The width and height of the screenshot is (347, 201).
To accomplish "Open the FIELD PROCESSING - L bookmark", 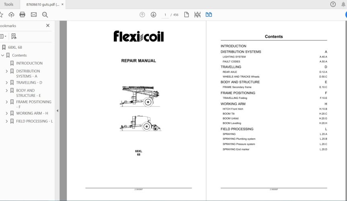I will click(34, 121).
